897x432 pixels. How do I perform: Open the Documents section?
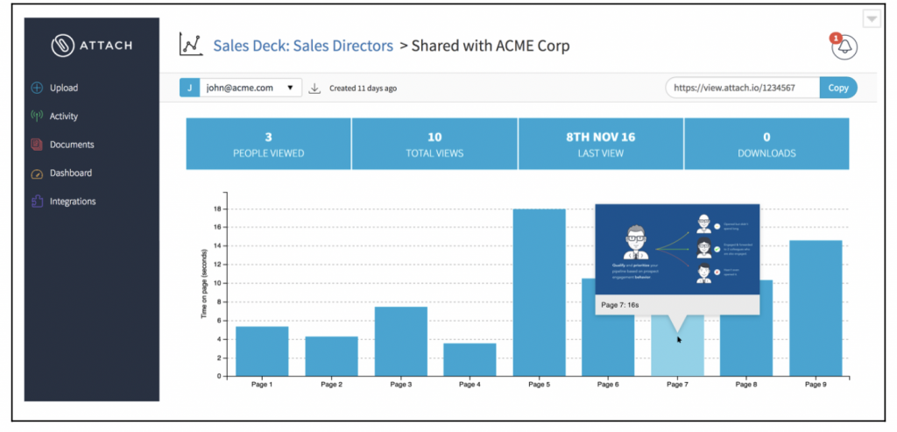(72, 145)
